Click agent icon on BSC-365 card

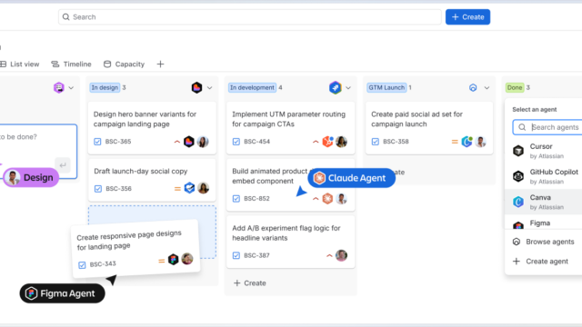click(189, 142)
